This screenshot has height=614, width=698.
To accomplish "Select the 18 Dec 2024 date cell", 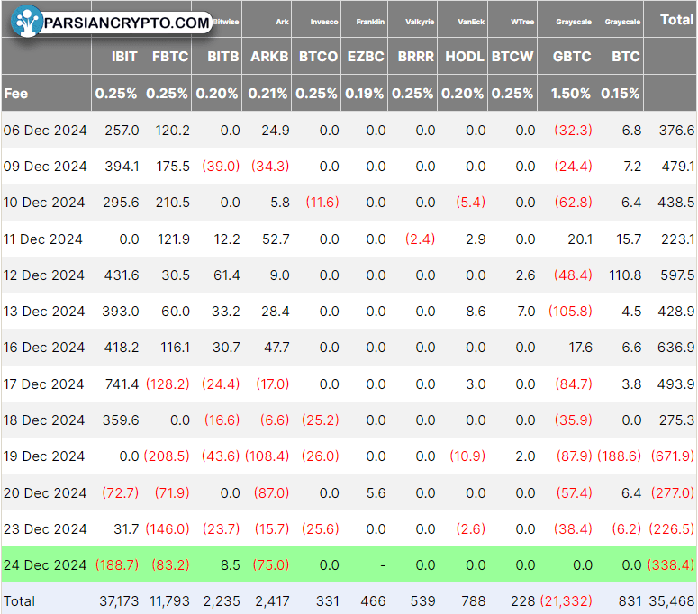I will tap(44, 420).
